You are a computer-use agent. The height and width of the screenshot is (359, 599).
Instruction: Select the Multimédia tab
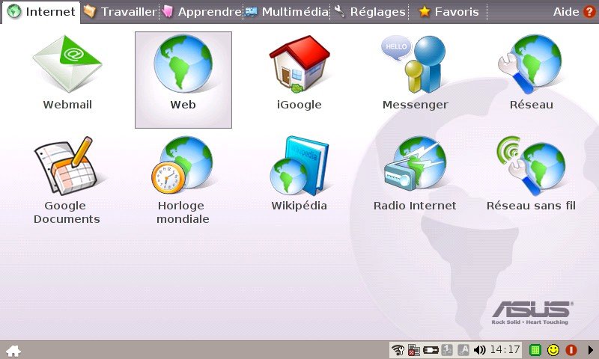tap(287, 12)
